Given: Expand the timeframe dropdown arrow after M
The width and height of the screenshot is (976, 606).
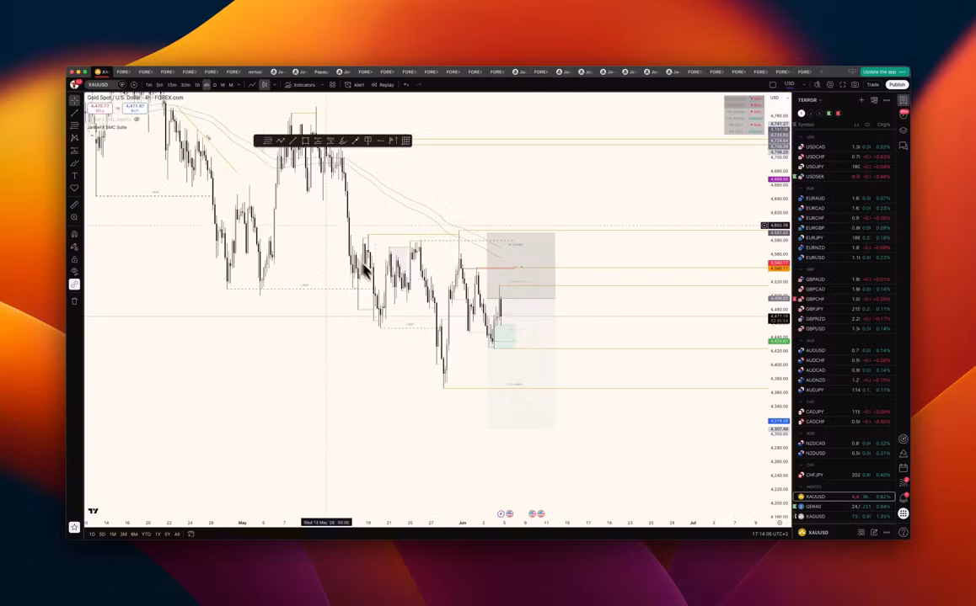Looking at the screenshot, I should click(x=239, y=84).
